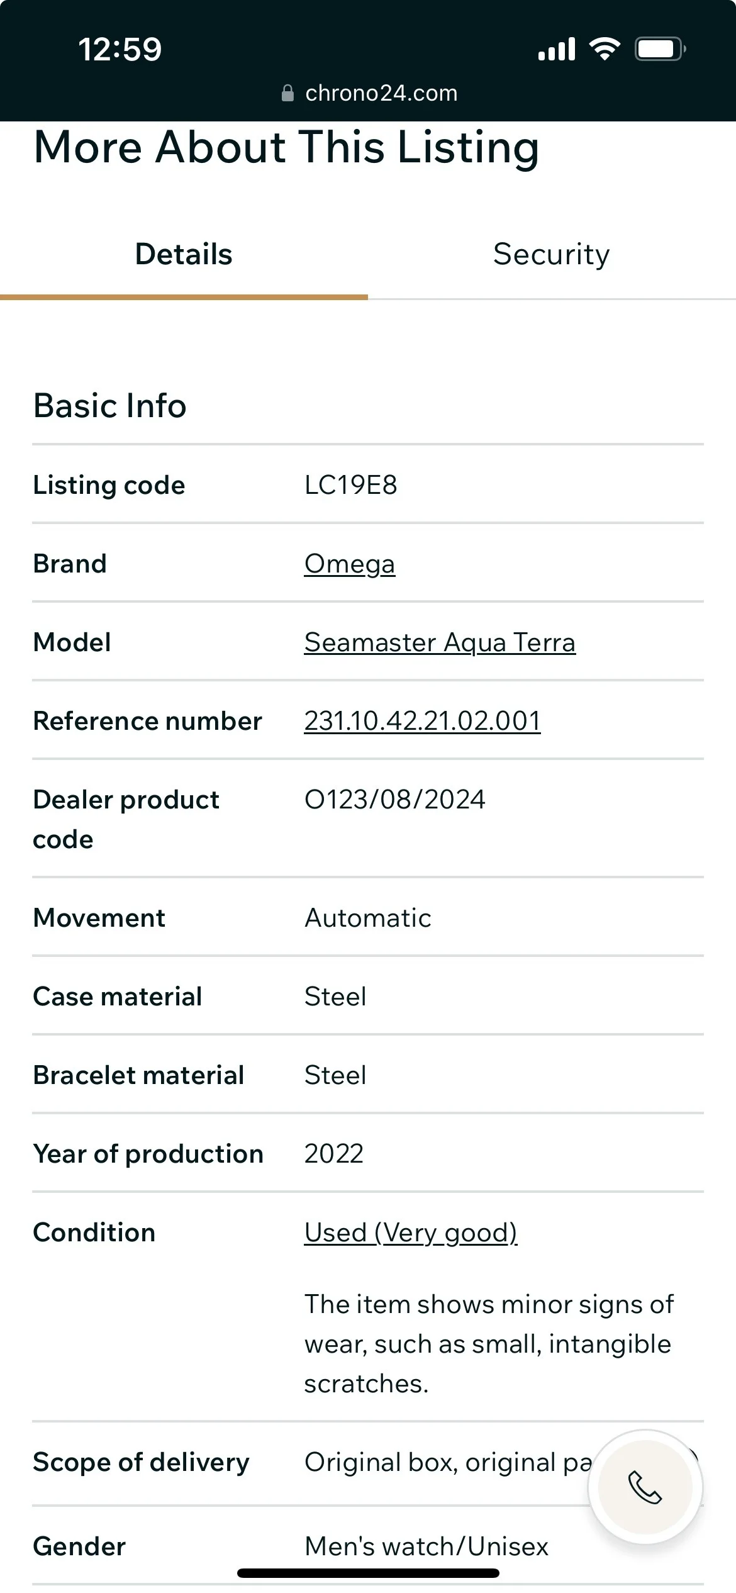Click the Used (Very good) condition link
The image size is (736, 1593).
coord(411,1232)
